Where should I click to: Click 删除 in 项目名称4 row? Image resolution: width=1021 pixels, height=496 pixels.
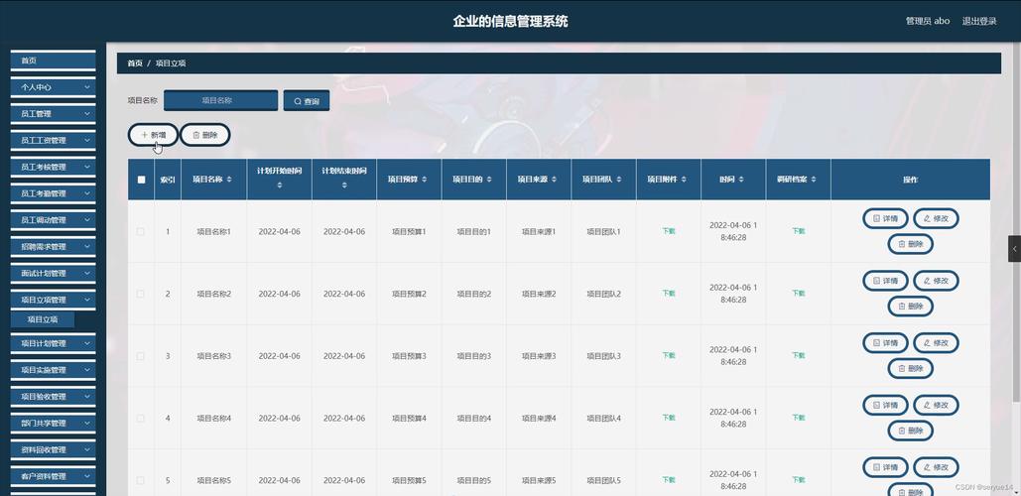910,431
